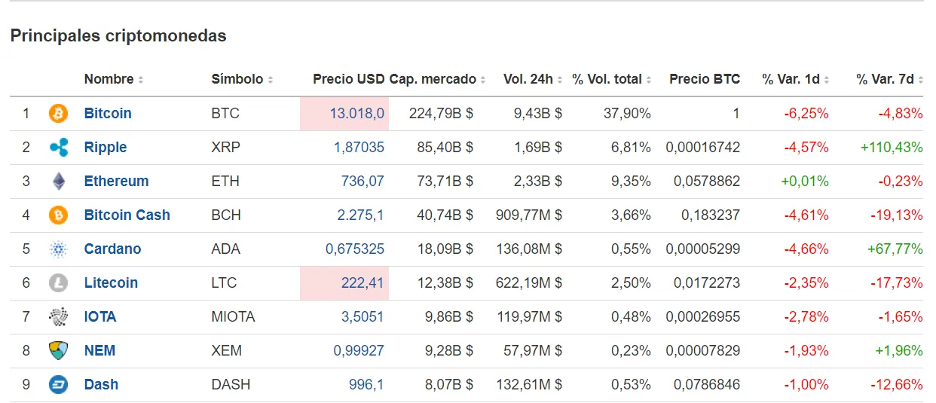936x403 pixels.
Task: Click NEM price 0,99927
Action: tap(359, 351)
